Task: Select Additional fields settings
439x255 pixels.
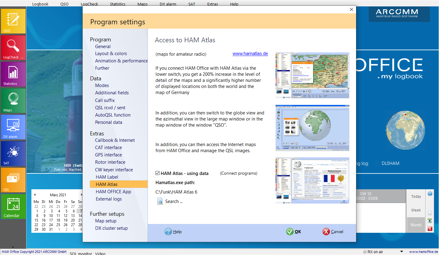Action: pos(112,93)
